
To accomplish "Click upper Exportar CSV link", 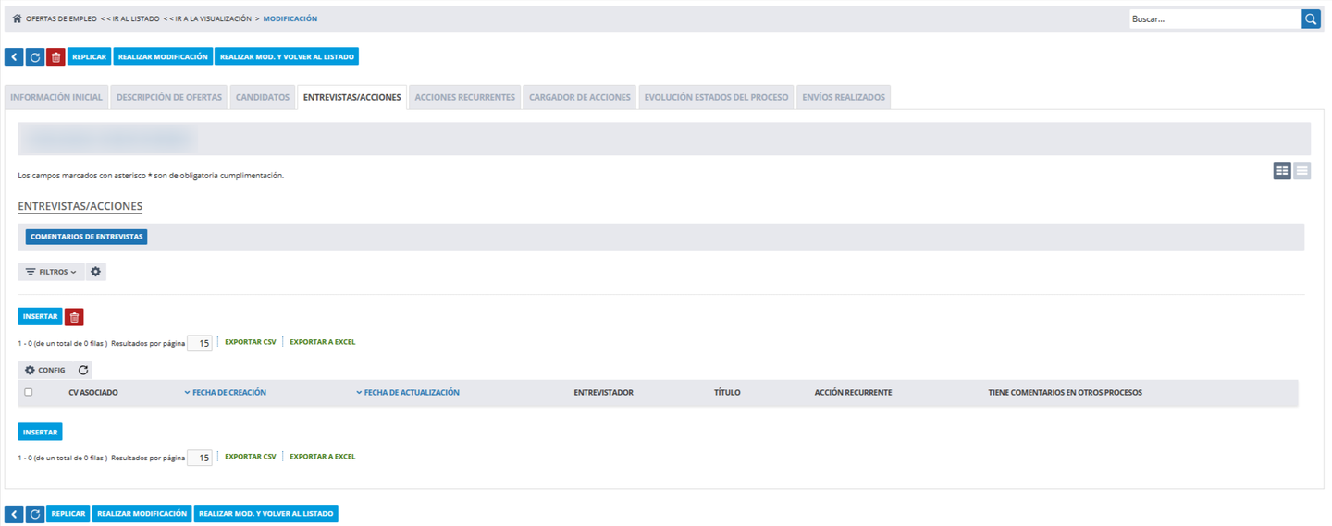I will [x=251, y=342].
